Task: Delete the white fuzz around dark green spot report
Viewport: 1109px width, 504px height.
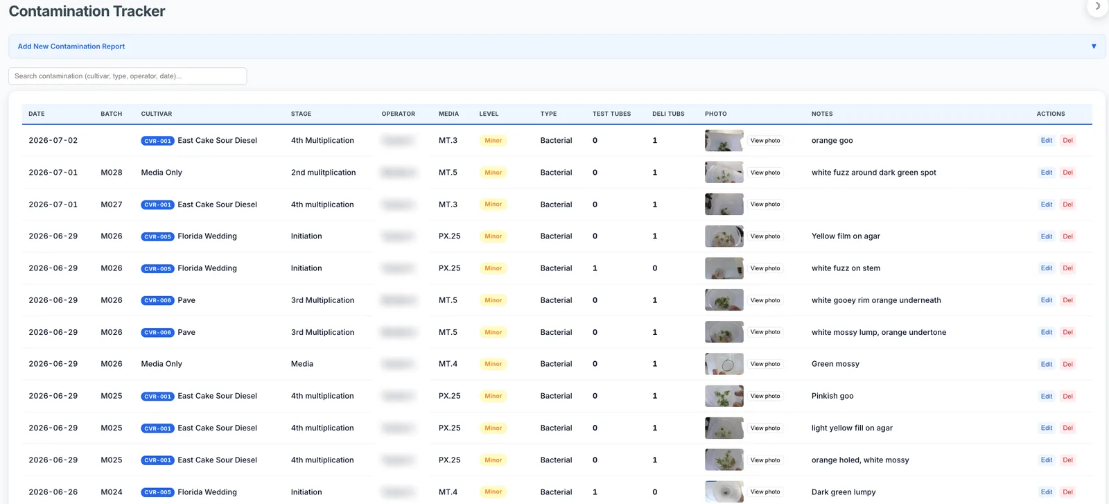Action: pyautogui.click(x=1067, y=173)
